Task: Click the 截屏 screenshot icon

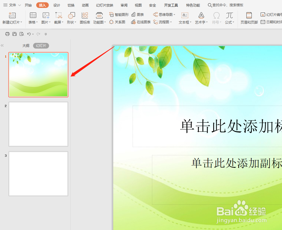Action: (x=59, y=15)
